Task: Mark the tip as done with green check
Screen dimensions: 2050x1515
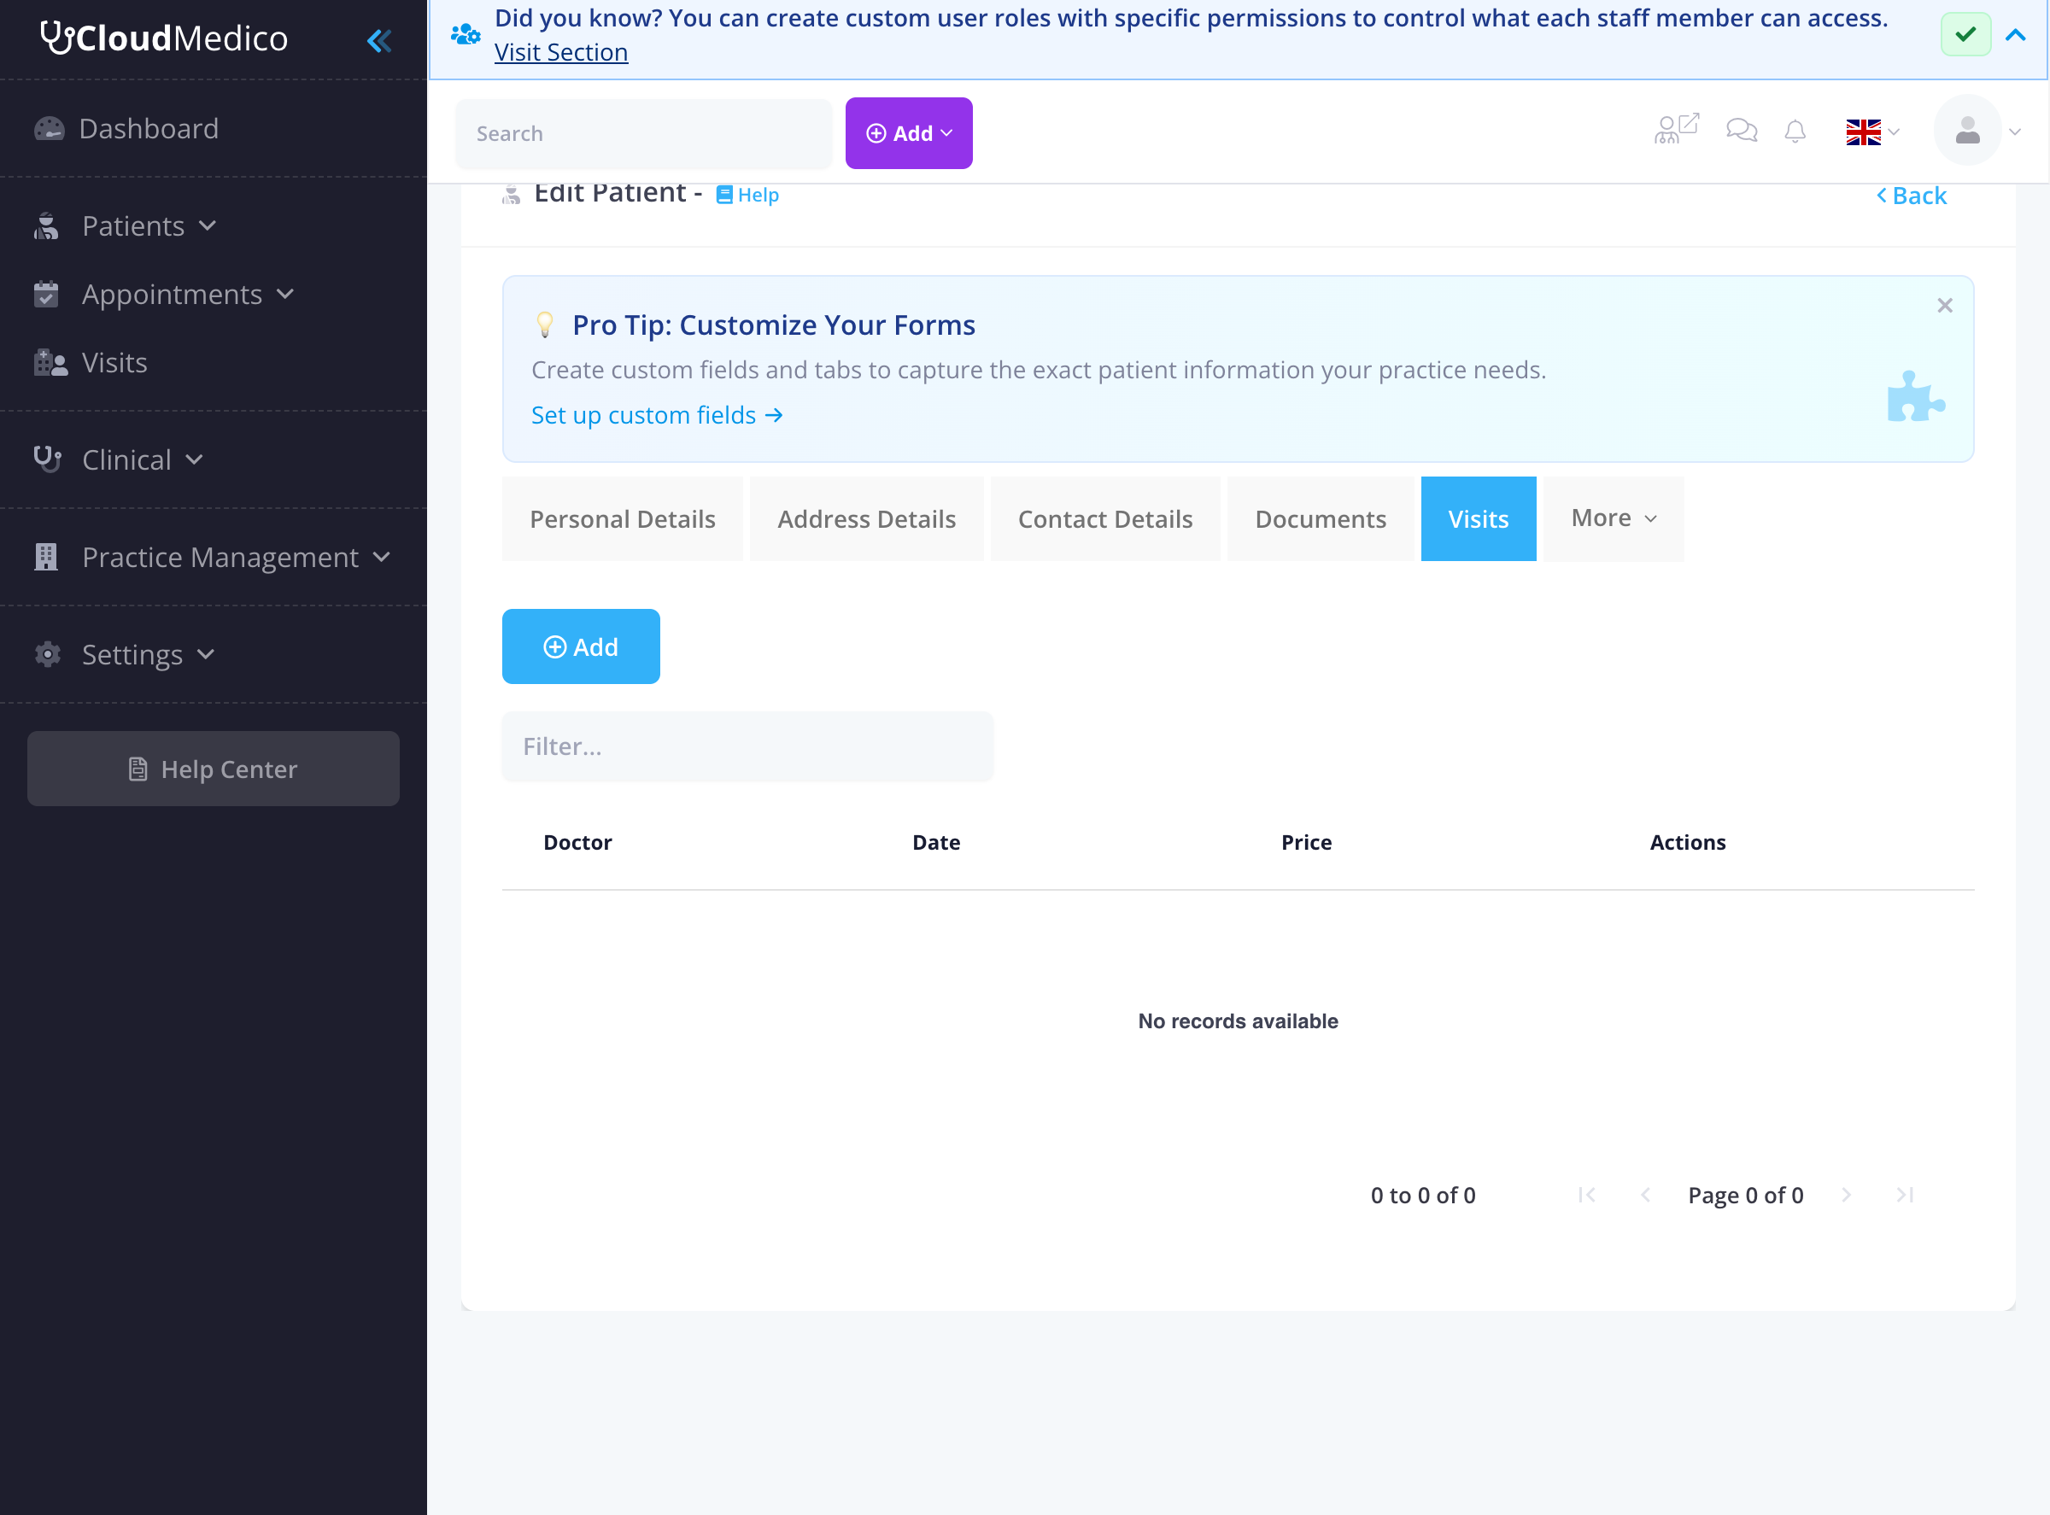Action: (1965, 35)
